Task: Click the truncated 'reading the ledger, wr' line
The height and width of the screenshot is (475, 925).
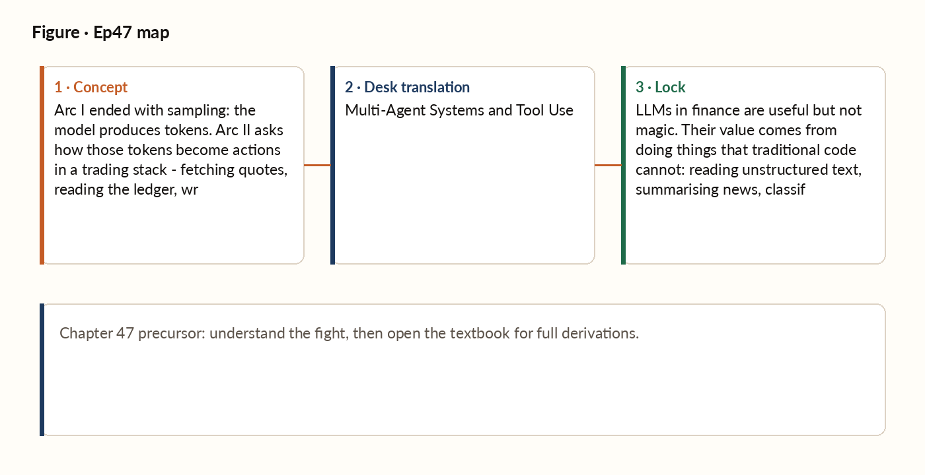Action: click(126, 190)
